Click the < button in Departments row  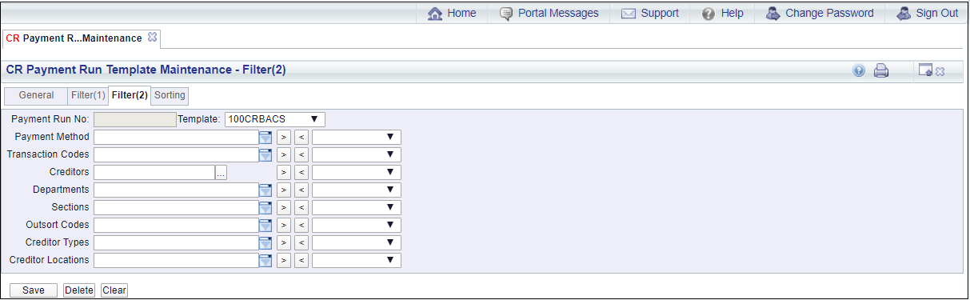tap(301, 190)
